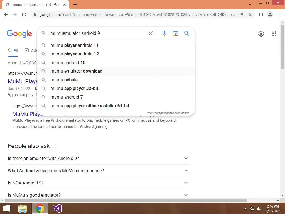Close the mumu emulator android 9 tab

click(65, 5)
